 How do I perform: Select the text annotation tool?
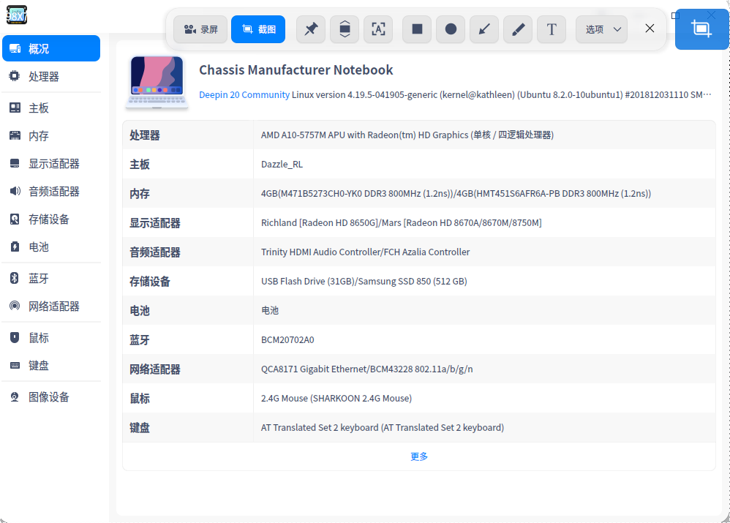552,29
